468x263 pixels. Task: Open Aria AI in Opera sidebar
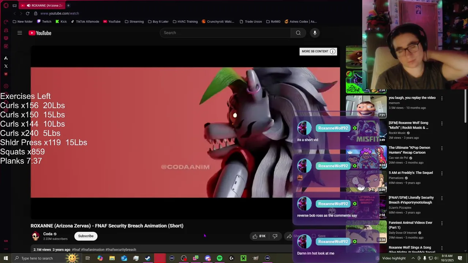coord(6,58)
